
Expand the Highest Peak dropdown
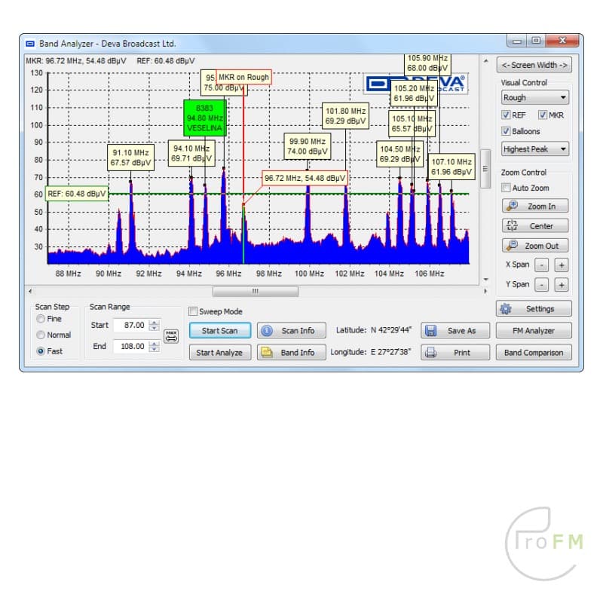click(534, 149)
